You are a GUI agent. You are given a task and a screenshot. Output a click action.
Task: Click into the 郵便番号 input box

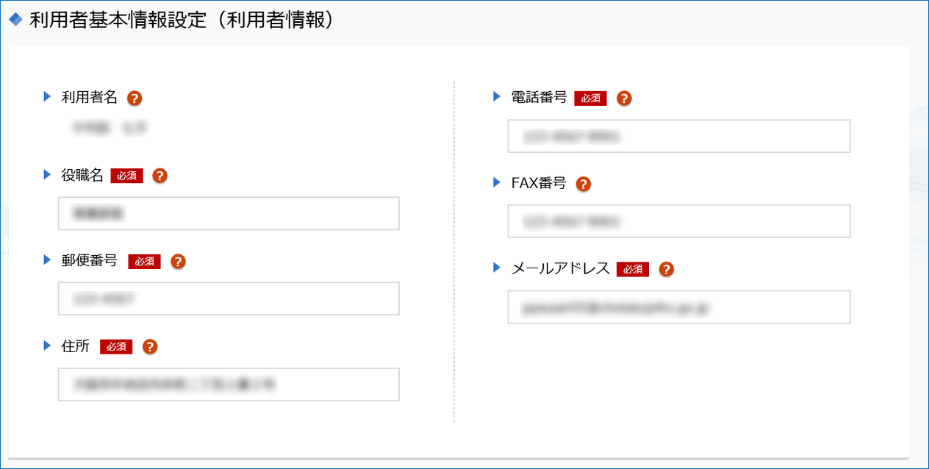pos(229,298)
